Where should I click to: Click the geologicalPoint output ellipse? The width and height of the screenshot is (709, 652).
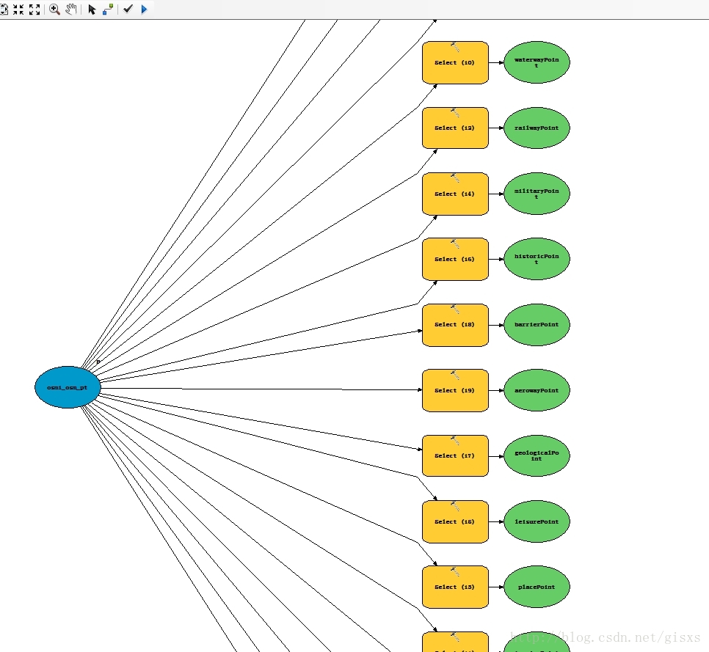pyautogui.click(x=537, y=455)
